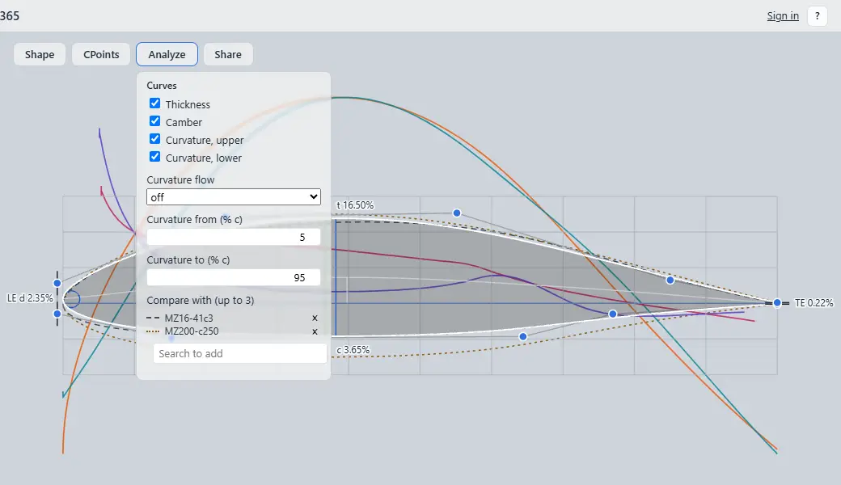841x485 pixels.
Task: Click the Sign in link
Action: point(783,15)
